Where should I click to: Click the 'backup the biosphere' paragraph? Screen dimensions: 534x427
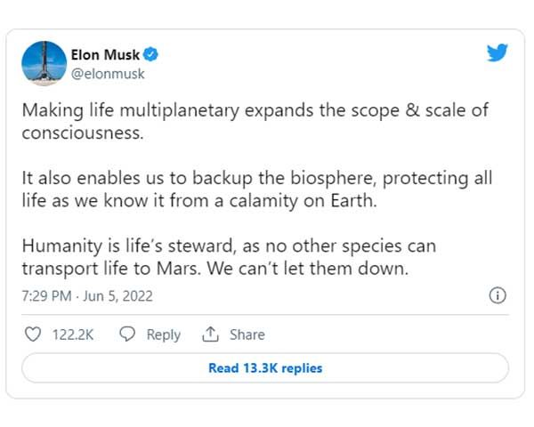pos(257,189)
